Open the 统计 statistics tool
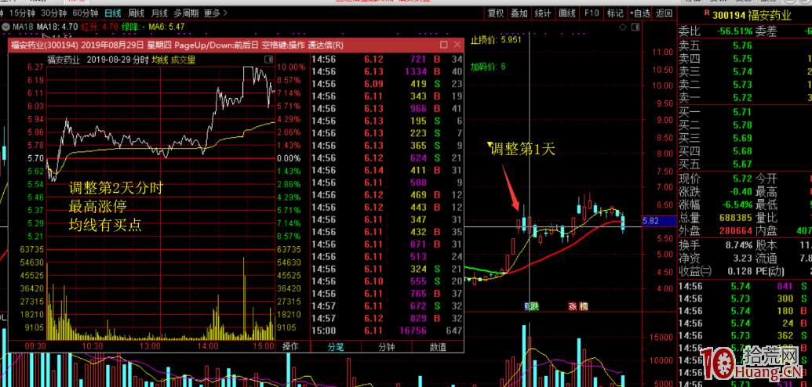The width and height of the screenshot is (812, 387). click(543, 13)
